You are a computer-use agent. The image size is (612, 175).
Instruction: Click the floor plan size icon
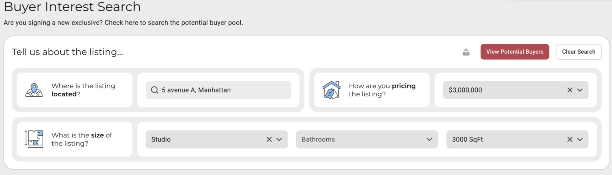coord(34,139)
